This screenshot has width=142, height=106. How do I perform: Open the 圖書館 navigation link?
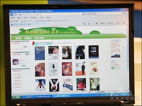(x=18, y=38)
